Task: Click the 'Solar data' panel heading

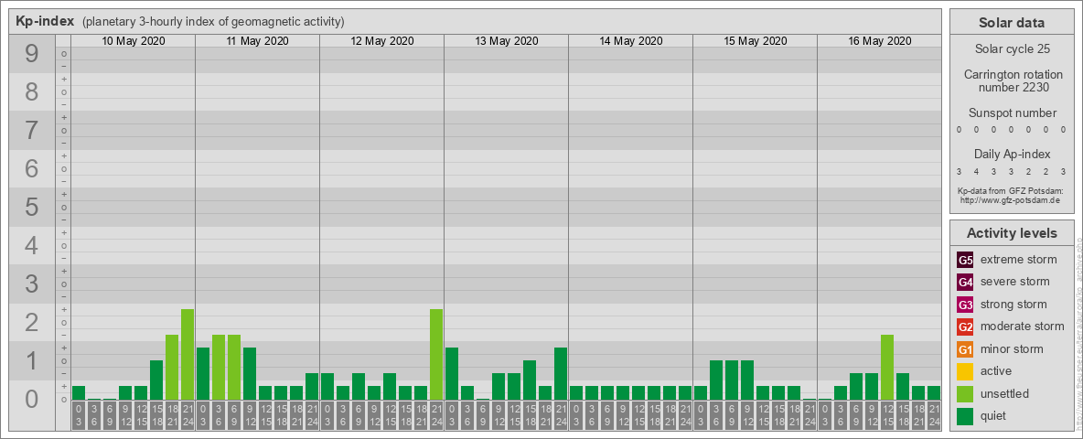Action: [x=1011, y=23]
